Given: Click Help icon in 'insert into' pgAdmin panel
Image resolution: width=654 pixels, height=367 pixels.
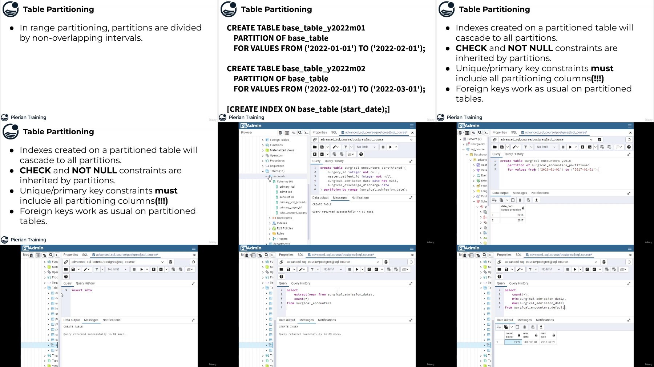Looking at the screenshot, I should [66, 277].
